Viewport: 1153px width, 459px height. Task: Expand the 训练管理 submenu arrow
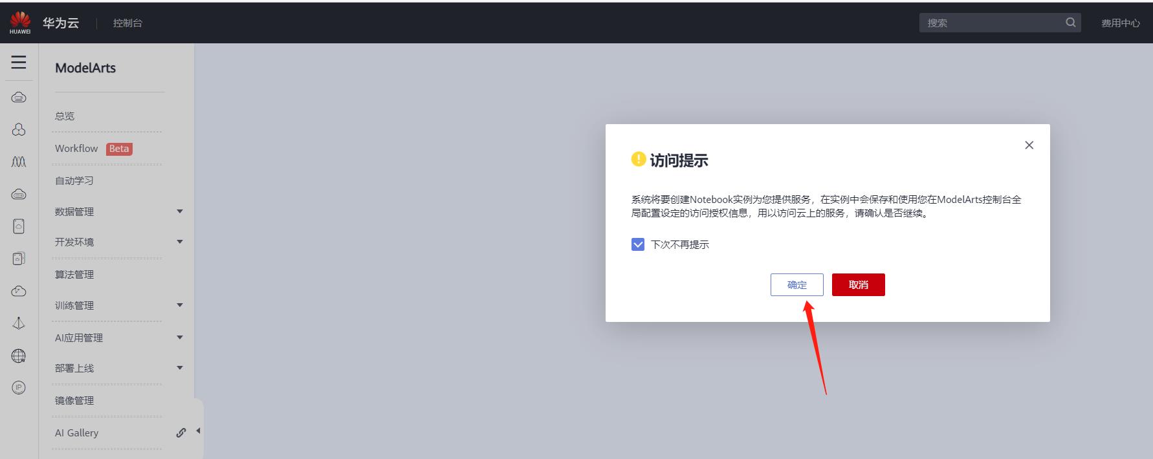click(x=180, y=305)
